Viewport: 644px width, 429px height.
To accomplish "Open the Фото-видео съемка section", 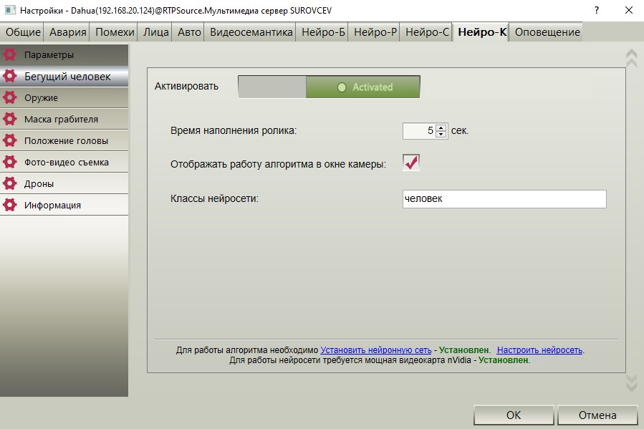I will (64, 162).
